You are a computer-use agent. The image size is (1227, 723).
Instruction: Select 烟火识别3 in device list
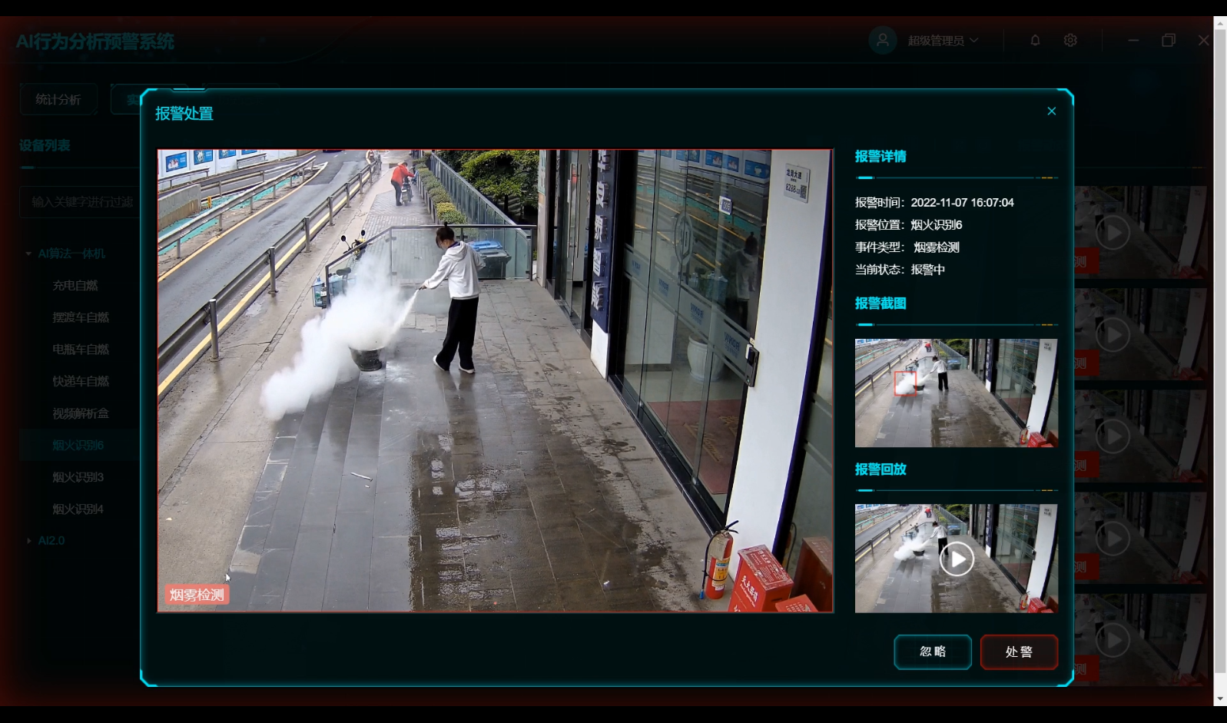[78, 477]
